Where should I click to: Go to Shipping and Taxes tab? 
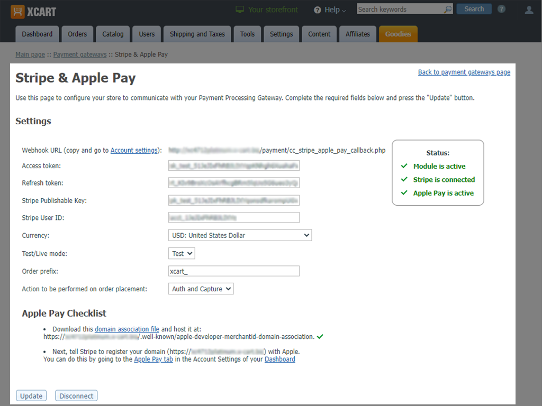(197, 34)
